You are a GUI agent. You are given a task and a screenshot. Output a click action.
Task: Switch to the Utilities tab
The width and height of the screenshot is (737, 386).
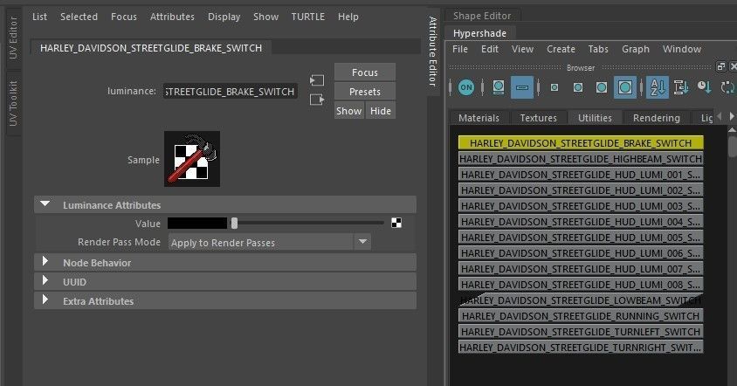tap(595, 118)
